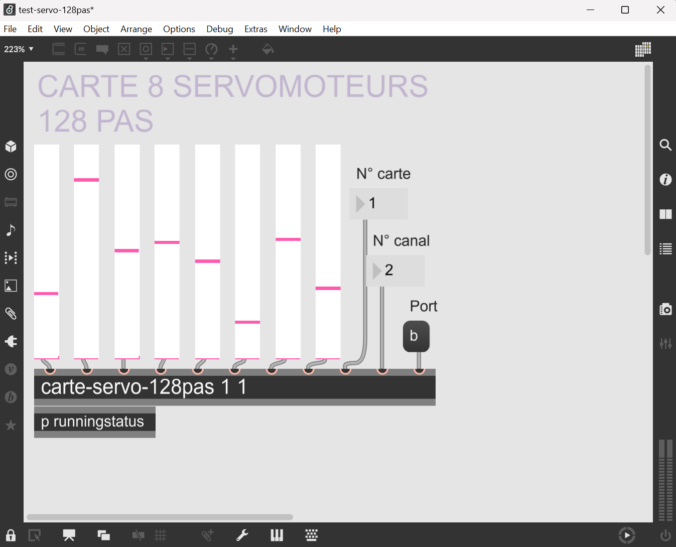The width and height of the screenshot is (676, 547).
Task: Open the plus add-object menu in the toolbar
Action: click(233, 49)
